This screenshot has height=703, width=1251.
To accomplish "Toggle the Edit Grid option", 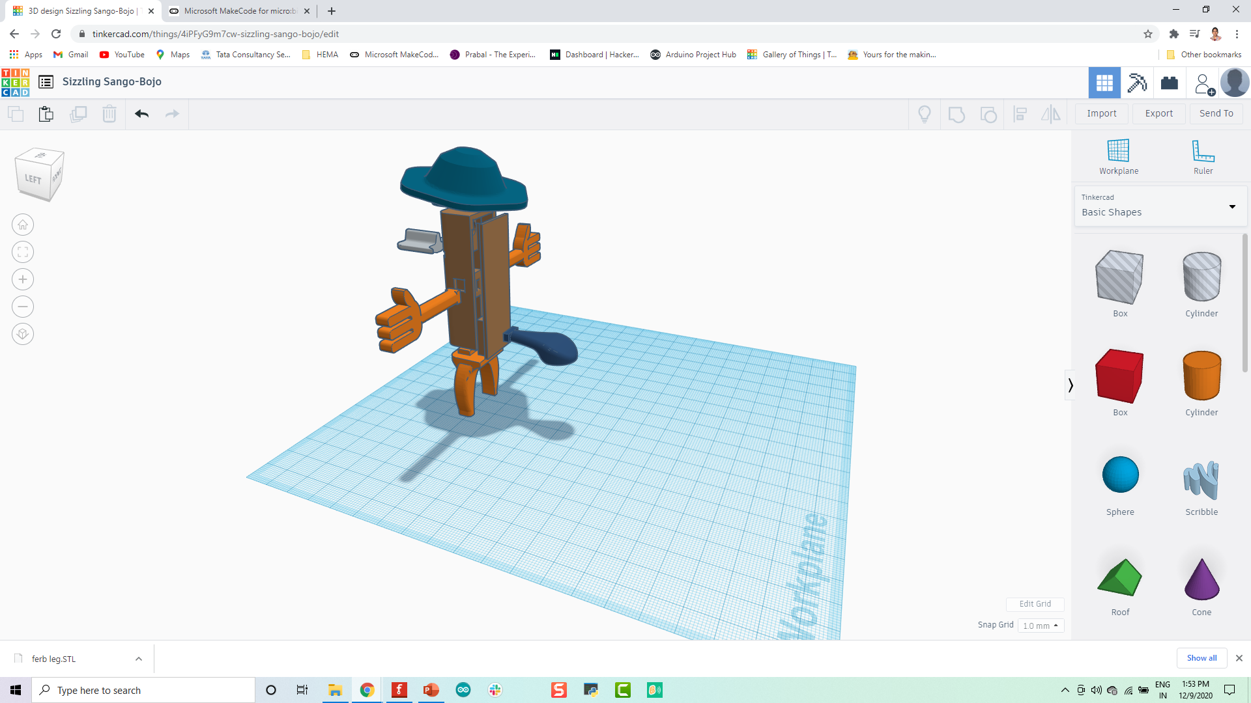I will coord(1035,603).
